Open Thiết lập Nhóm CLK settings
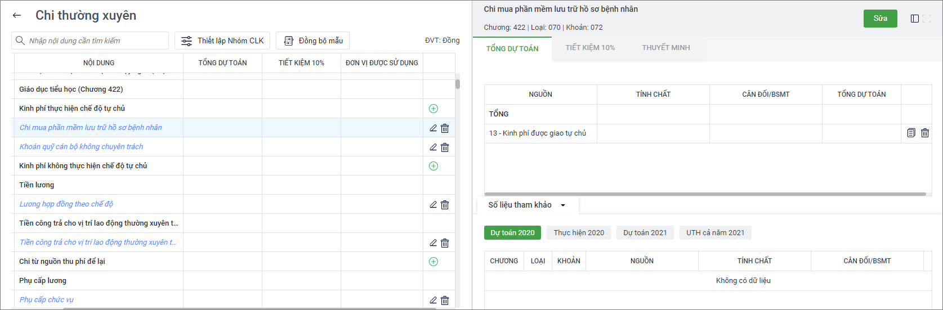 (x=222, y=41)
